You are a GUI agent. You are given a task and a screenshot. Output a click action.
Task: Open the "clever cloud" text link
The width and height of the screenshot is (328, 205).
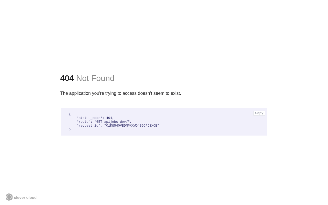click(x=25, y=198)
